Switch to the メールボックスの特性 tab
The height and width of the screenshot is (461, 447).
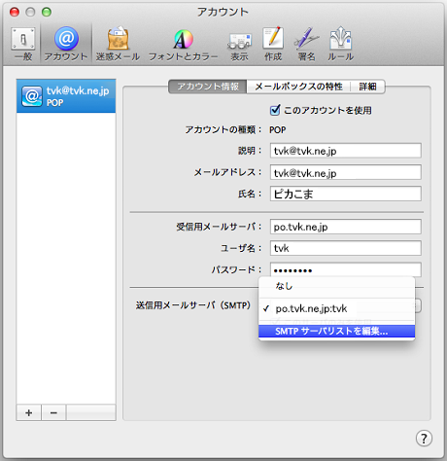tap(298, 87)
